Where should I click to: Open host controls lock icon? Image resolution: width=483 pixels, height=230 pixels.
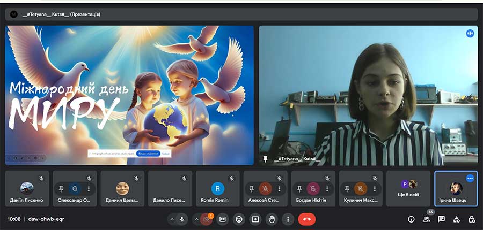[x=472, y=219]
